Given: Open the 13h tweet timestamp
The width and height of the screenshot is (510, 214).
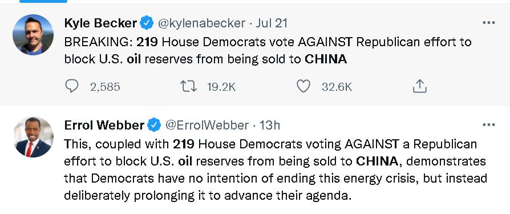Looking at the screenshot, I should 270,125.
